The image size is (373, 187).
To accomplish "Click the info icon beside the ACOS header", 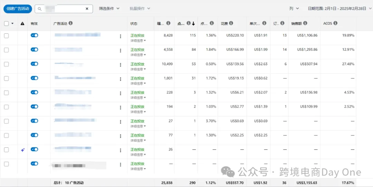I will tap(335, 23).
